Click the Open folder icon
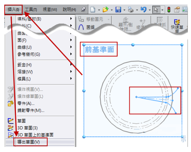Screen dimensions: 191x152 click(x=105, y=10)
